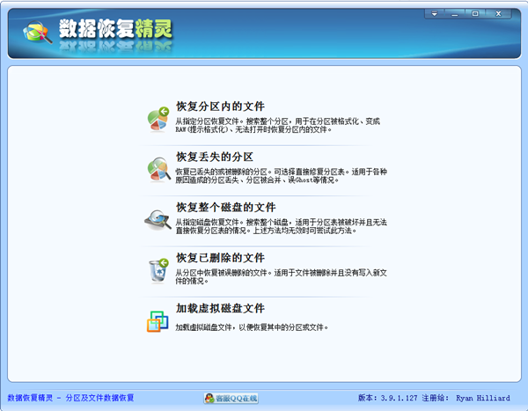The width and height of the screenshot is (528, 411).
Task: Click the 恢复分区内的文件 pie chart icon
Action: 158,115
